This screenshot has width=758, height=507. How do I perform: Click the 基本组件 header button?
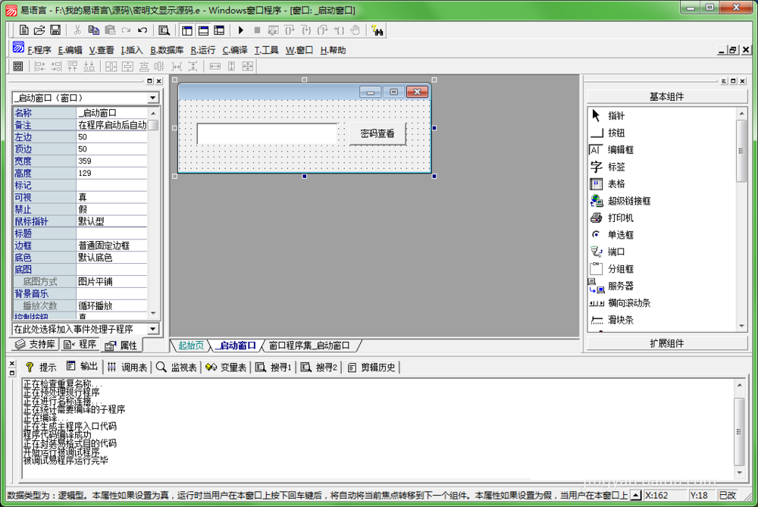point(666,96)
